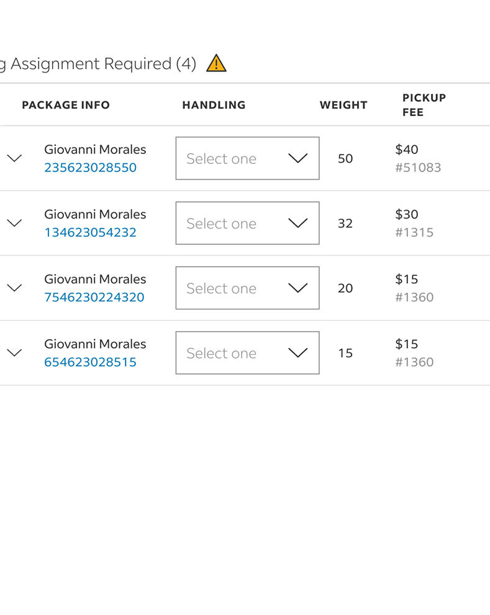Viewport: 490px width, 615px height.
Task: Expand row for package 7546230224320
Action: coord(14,288)
